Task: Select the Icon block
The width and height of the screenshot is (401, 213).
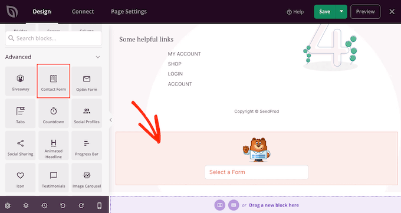Action: point(21,178)
